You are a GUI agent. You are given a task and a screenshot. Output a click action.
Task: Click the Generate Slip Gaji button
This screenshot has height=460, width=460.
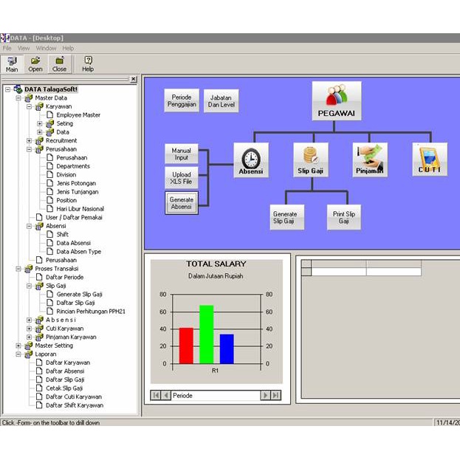click(x=287, y=217)
